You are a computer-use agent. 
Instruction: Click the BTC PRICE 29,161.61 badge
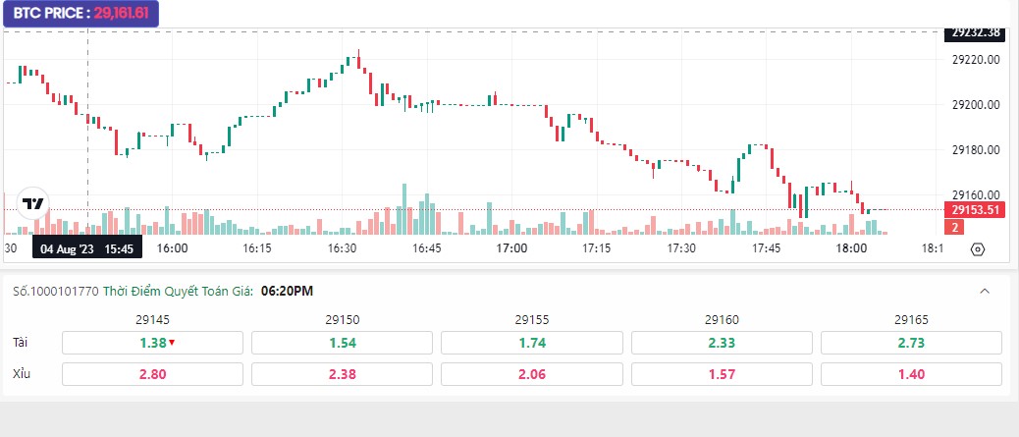pyautogui.click(x=81, y=13)
